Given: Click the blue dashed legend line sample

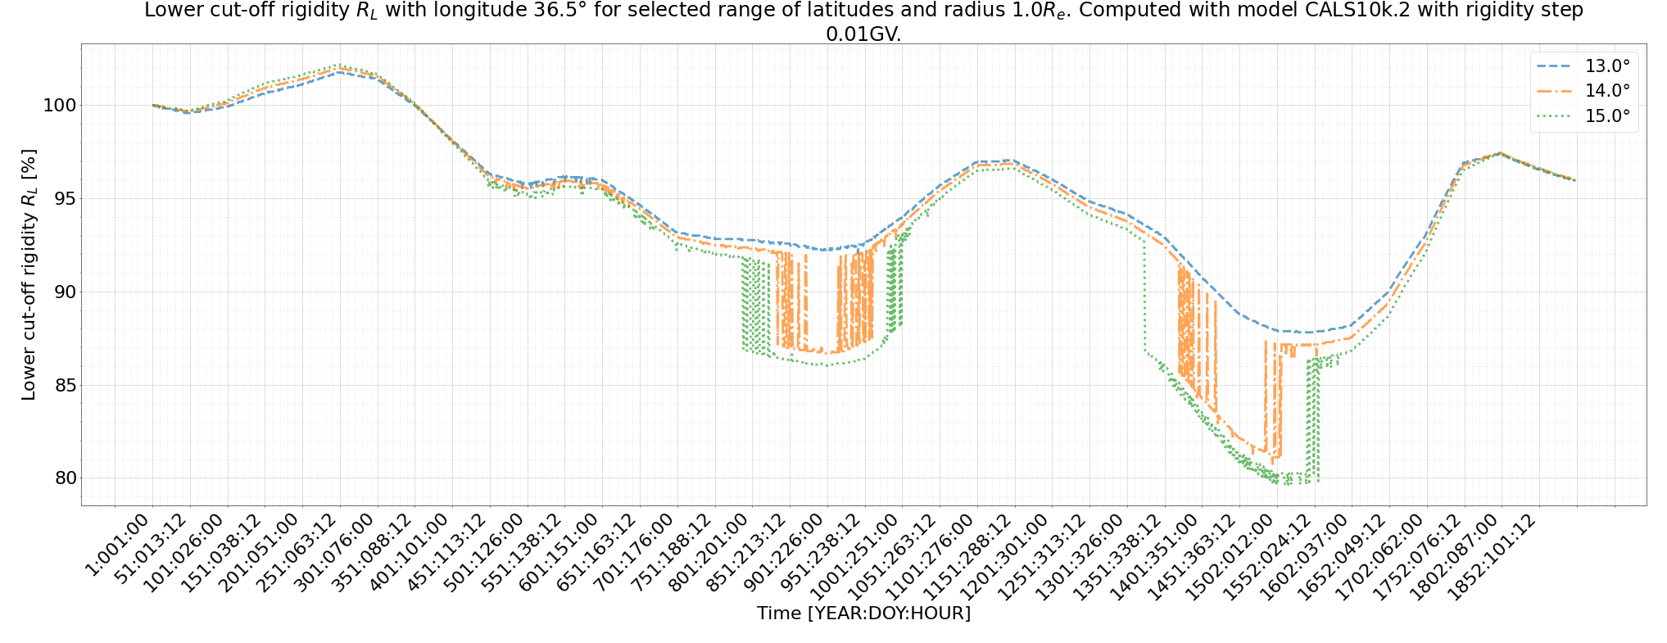Looking at the screenshot, I should pyautogui.click(x=1554, y=66).
